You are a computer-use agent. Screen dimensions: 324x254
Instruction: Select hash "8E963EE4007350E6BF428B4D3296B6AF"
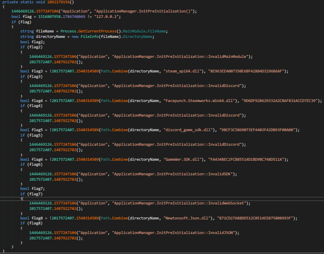point(246,71)
